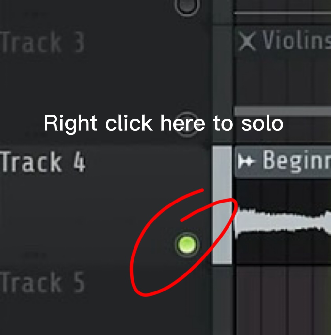The width and height of the screenshot is (331, 335).
Task: Click the selection strip next to the topmost mute switch
Action: 222,11
